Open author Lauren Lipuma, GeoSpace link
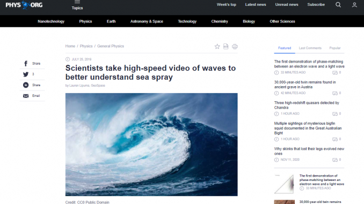The image size is (364, 204). pyautogui.click(x=87, y=86)
